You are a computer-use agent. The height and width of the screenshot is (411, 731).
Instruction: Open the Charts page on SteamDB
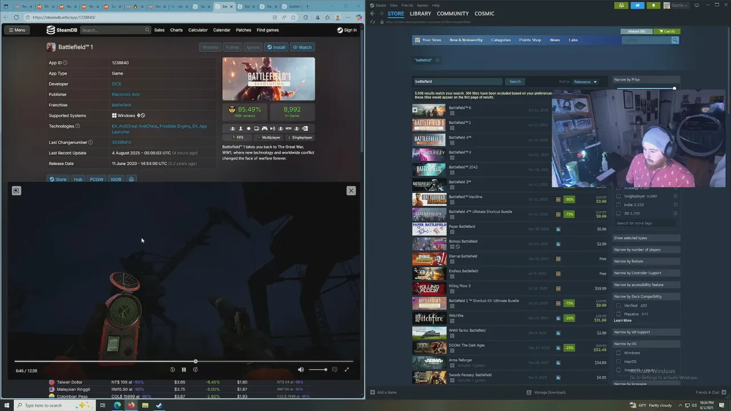pos(176,30)
